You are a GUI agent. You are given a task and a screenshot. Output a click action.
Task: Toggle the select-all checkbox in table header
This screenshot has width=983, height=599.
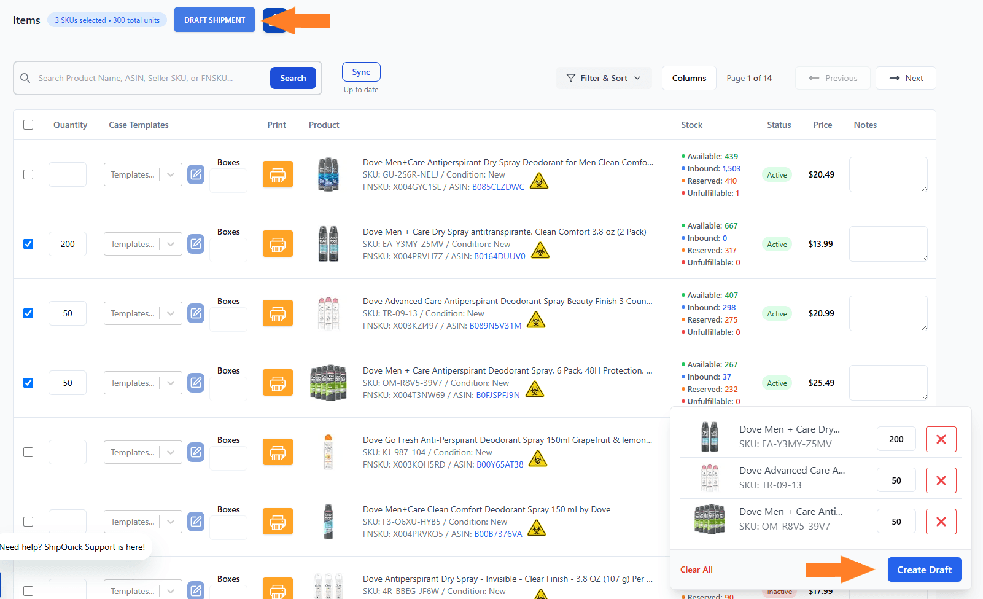coord(28,125)
